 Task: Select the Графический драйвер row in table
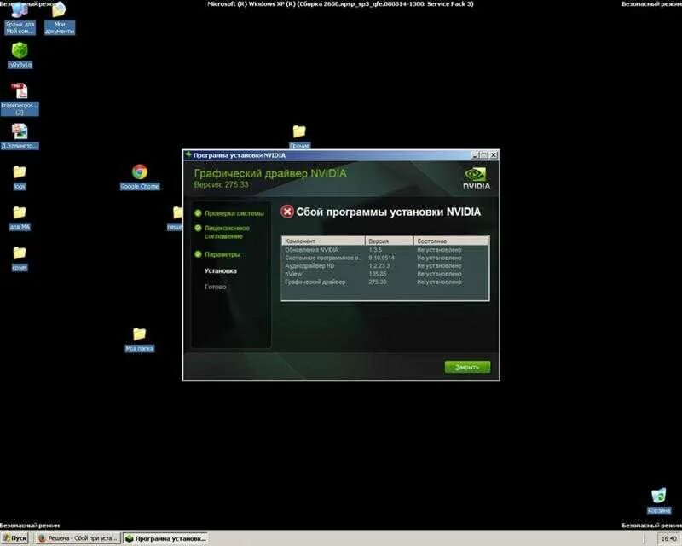click(x=385, y=282)
